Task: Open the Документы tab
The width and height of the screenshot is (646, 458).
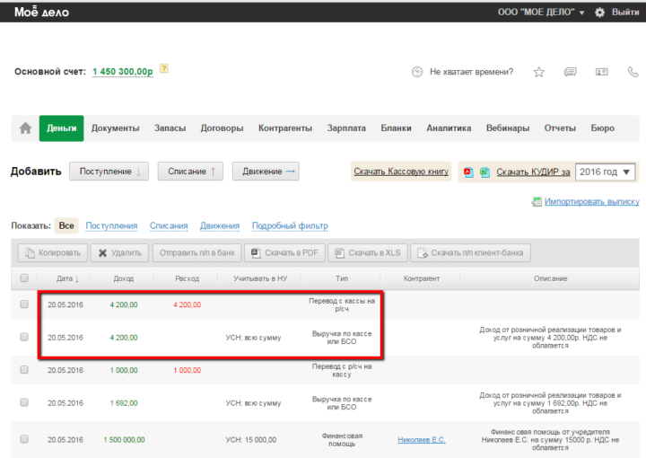Action: [116, 128]
